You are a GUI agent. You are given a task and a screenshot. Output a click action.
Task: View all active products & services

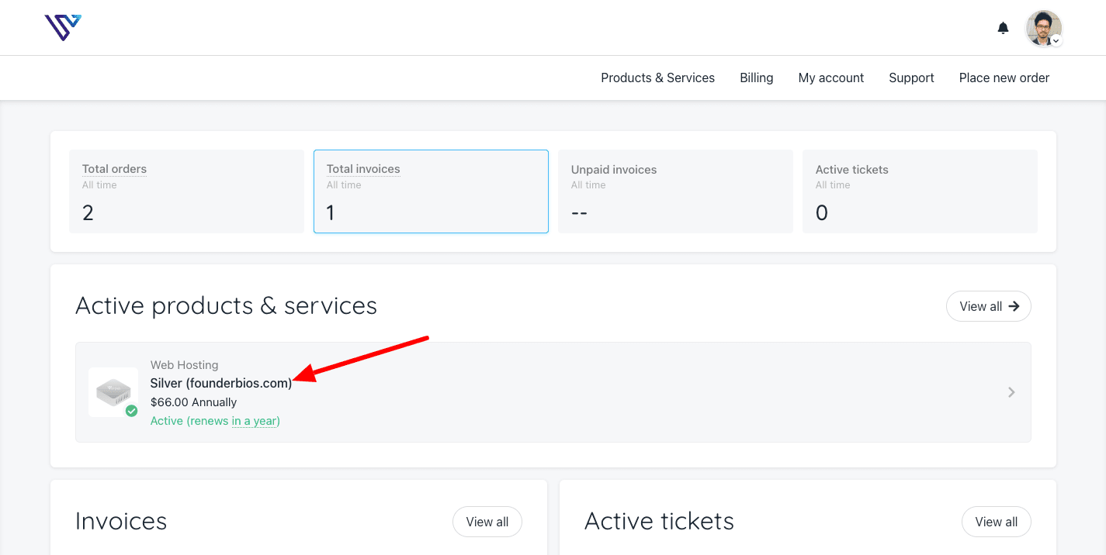click(988, 306)
